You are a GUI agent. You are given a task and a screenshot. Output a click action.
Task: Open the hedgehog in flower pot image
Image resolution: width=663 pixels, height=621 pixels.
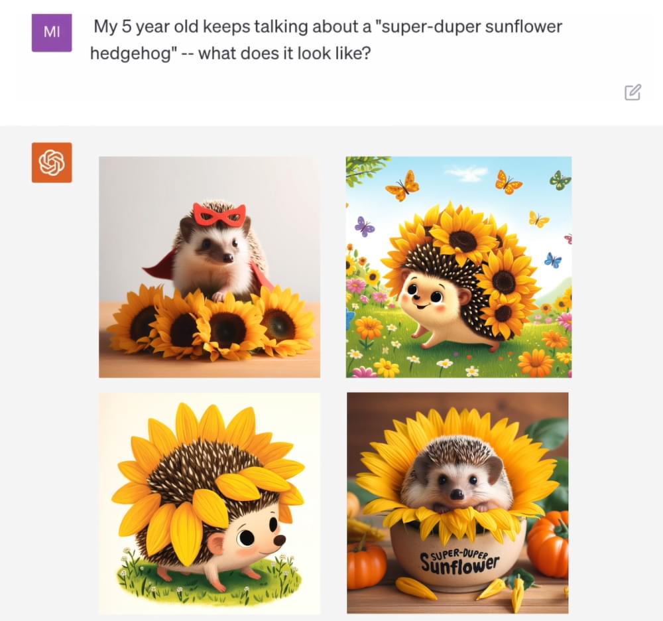pyautogui.click(x=457, y=503)
